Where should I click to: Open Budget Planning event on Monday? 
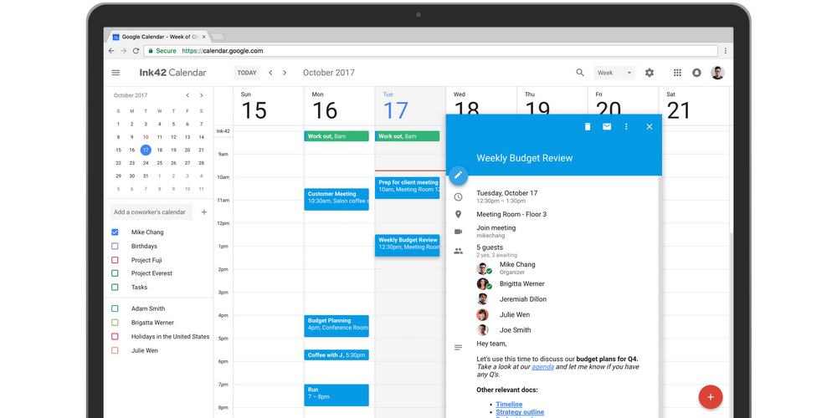pyautogui.click(x=336, y=326)
